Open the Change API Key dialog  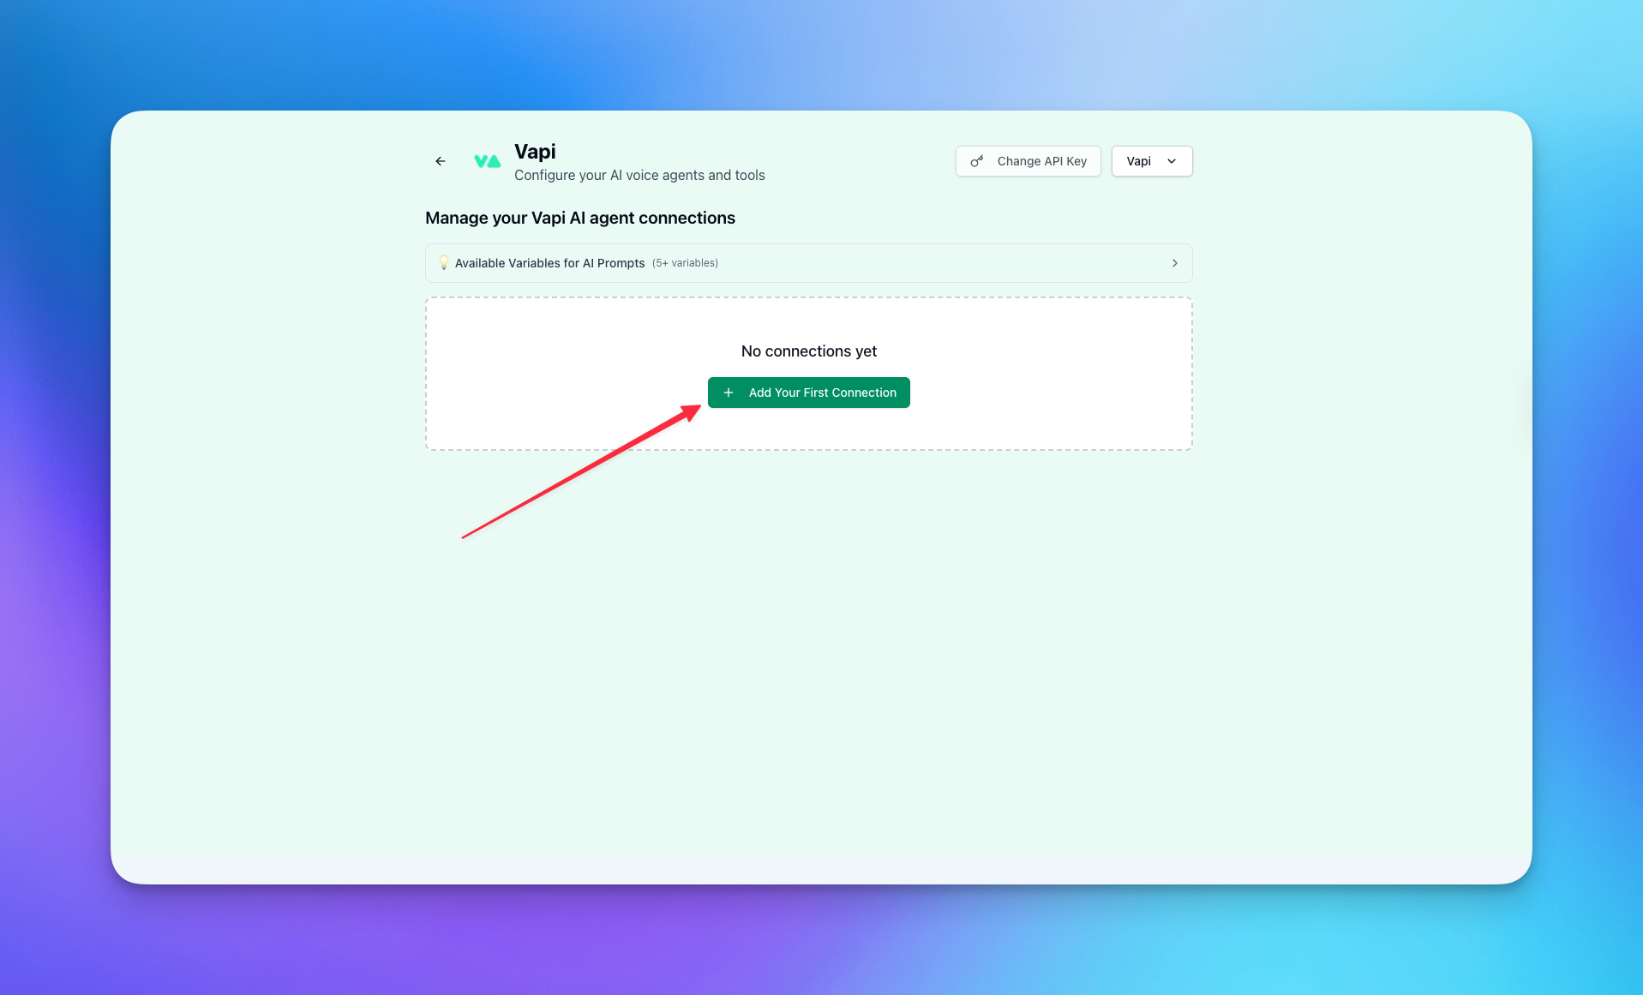click(1028, 161)
